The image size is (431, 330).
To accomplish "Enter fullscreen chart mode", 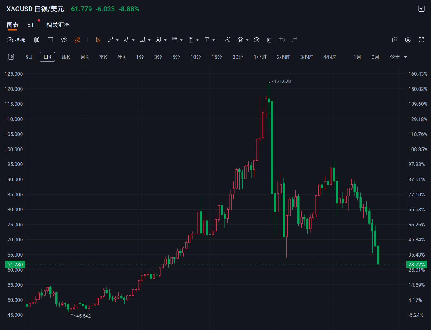I will [x=421, y=40].
